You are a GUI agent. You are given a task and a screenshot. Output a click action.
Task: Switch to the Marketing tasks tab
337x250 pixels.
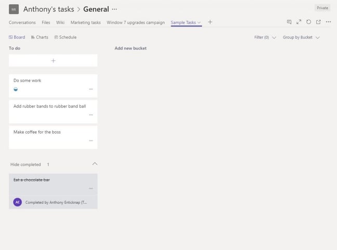click(85, 22)
